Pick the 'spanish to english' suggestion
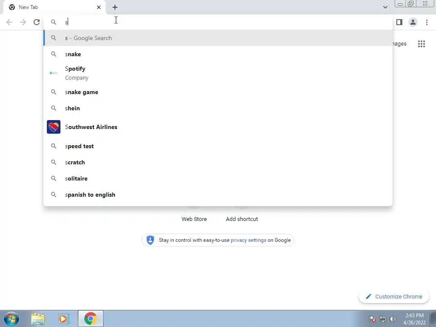436x327 pixels. tap(218, 195)
